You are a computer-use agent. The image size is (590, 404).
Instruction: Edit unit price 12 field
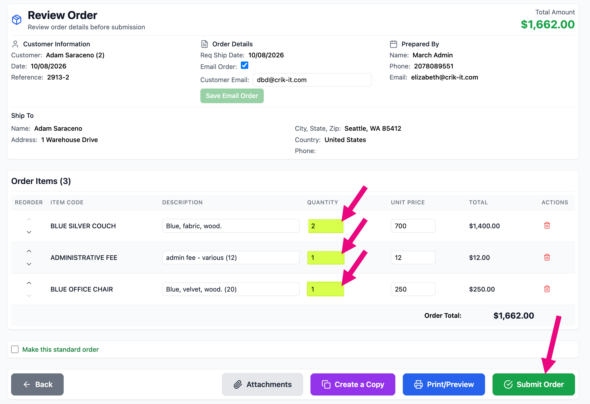[x=413, y=258]
